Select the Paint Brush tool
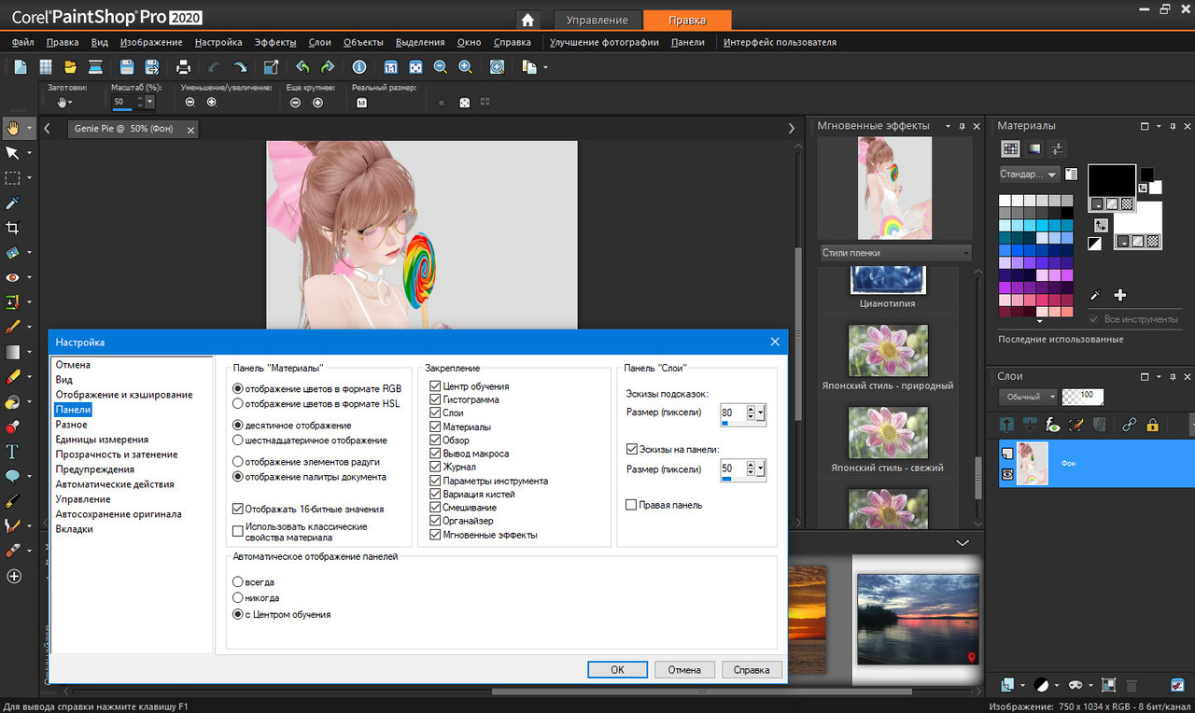The height and width of the screenshot is (713, 1195). [13, 328]
